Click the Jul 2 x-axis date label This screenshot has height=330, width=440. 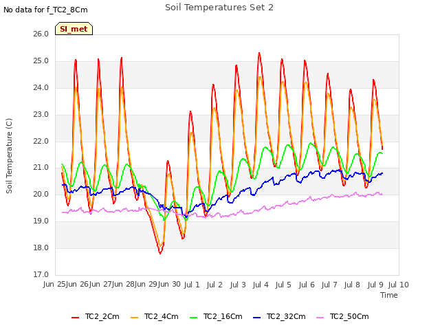coord(214,285)
